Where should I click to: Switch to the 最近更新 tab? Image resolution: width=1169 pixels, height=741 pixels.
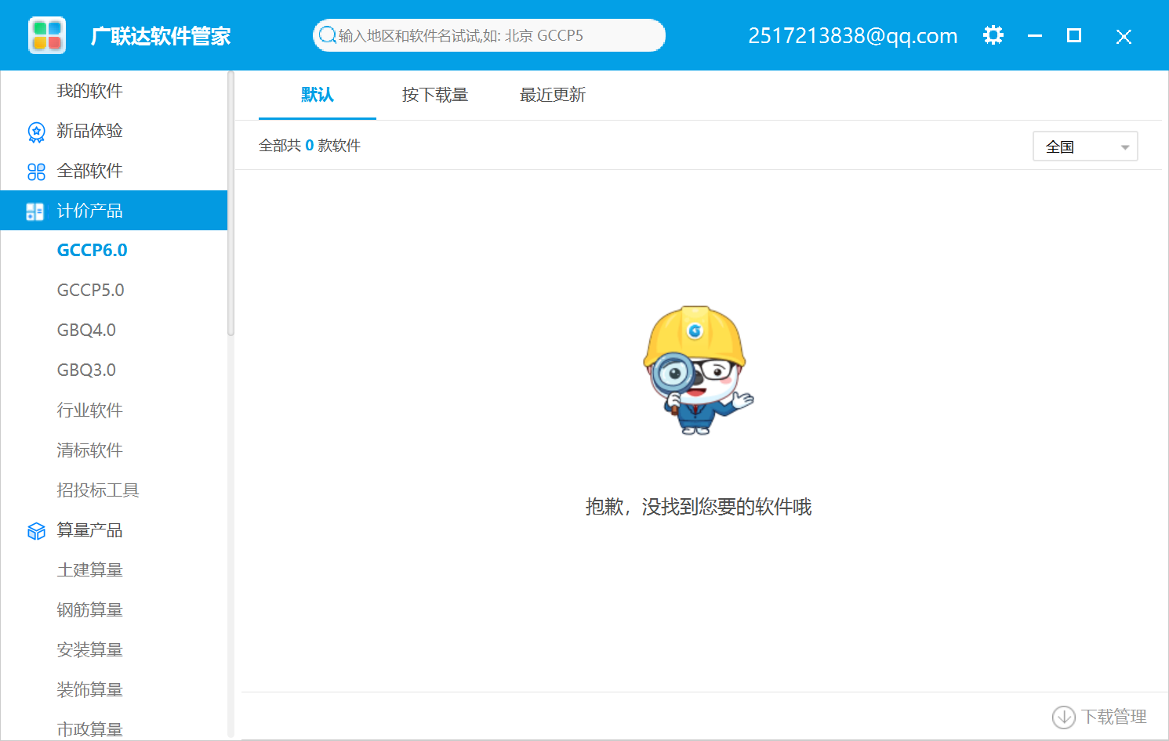coord(553,96)
